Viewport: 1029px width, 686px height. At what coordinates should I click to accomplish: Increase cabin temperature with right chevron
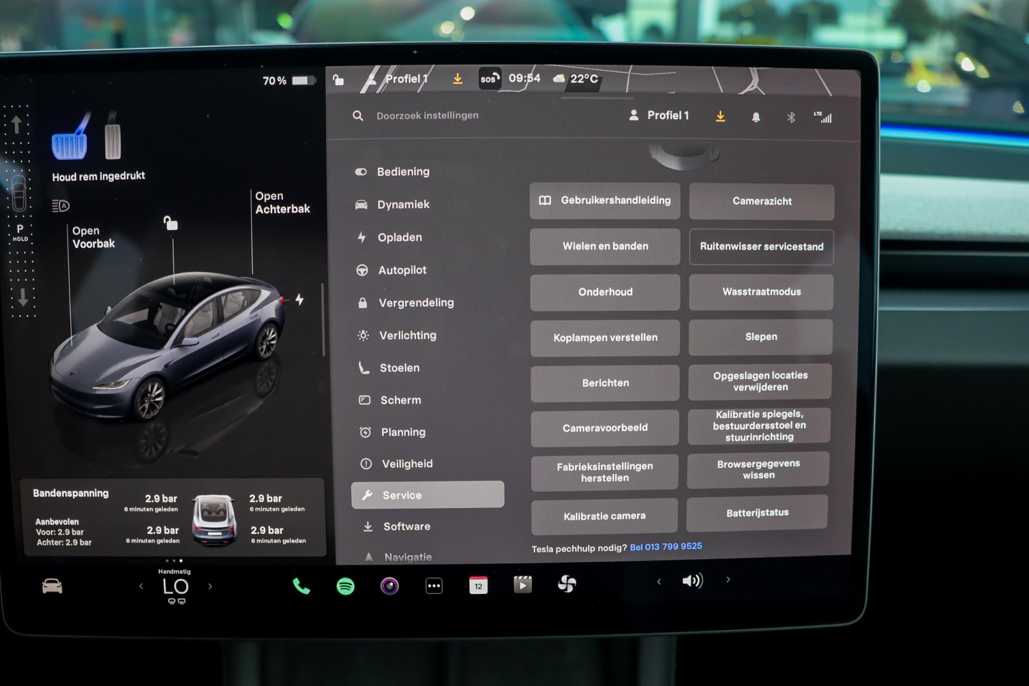click(210, 586)
